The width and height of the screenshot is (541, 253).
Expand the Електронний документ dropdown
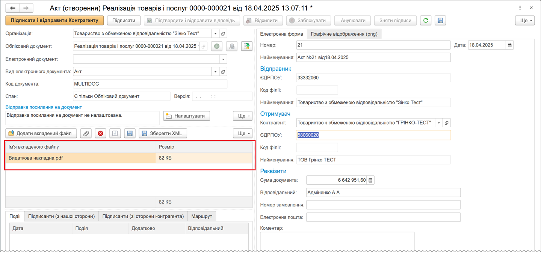(223, 59)
